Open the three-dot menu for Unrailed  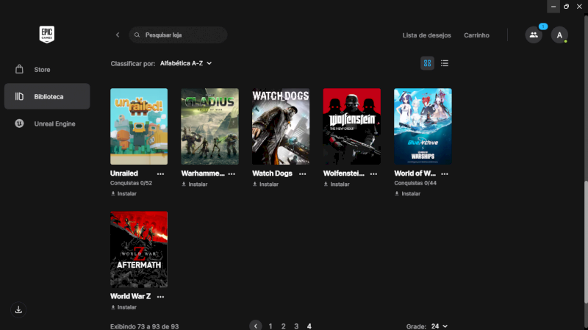click(160, 174)
